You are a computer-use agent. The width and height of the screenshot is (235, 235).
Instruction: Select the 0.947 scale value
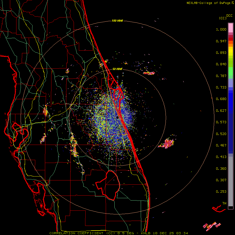click(x=221, y=41)
